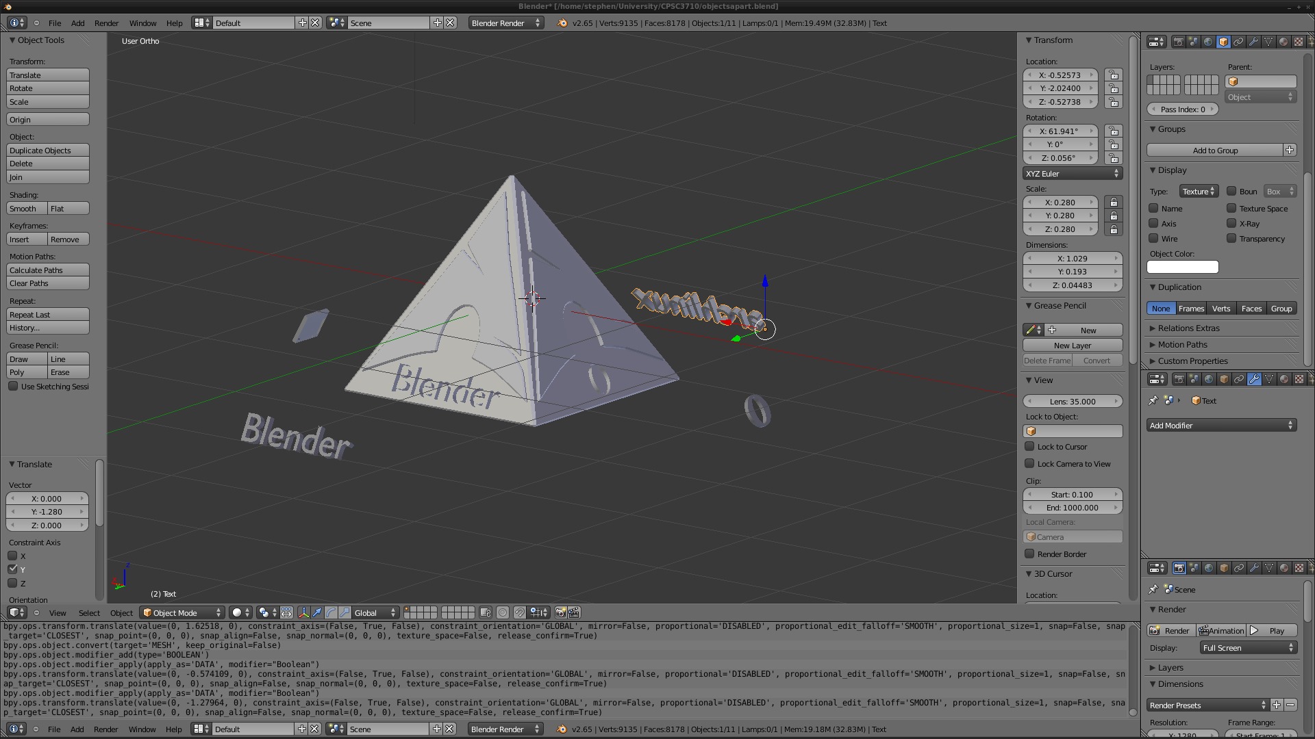This screenshot has width=1315, height=739.
Task: Enable Wire display checkbox
Action: (x=1153, y=239)
